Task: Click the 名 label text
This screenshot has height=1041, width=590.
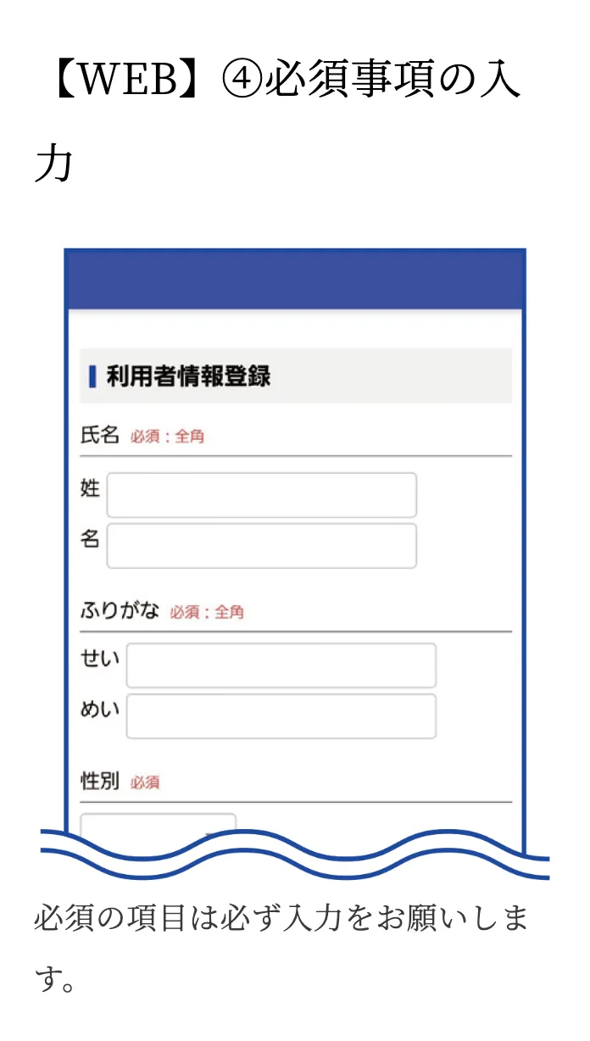Action: [90, 539]
